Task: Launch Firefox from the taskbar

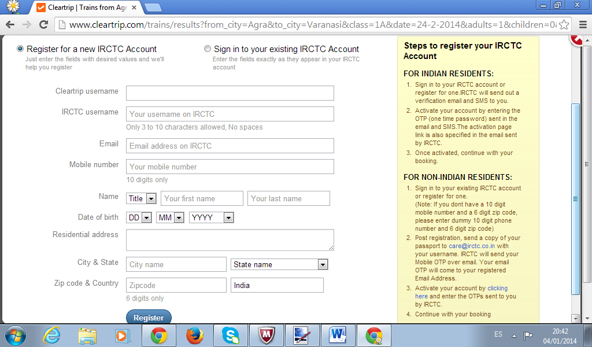Action: (195, 335)
